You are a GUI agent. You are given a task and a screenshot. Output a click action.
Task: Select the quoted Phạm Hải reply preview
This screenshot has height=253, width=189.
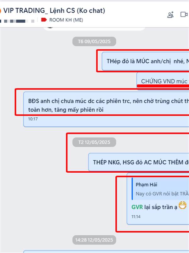(160, 189)
